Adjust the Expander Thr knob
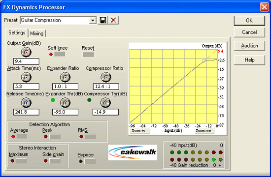The image size is (271, 177). tap(65, 103)
